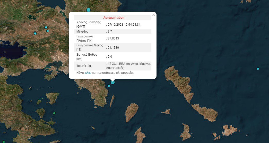Click the 'Τοποθεσία' row label

pos(84,66)
